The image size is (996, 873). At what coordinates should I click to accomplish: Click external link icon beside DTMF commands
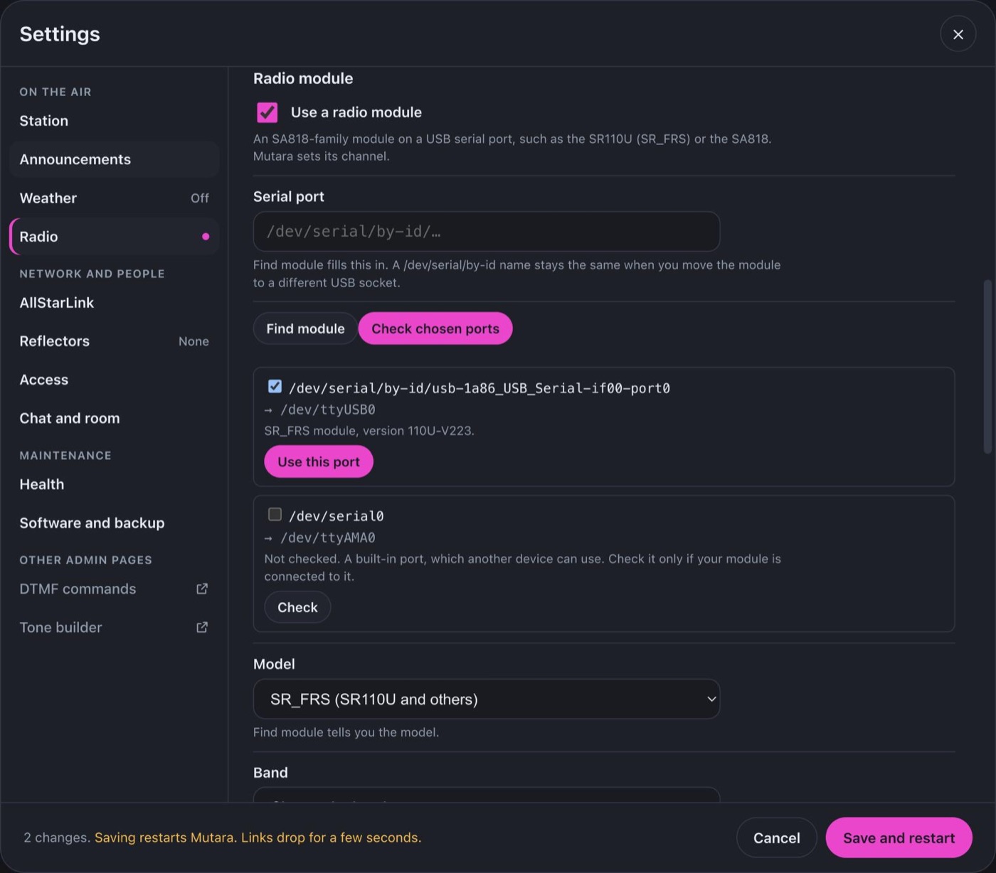[x=202, y=589]
